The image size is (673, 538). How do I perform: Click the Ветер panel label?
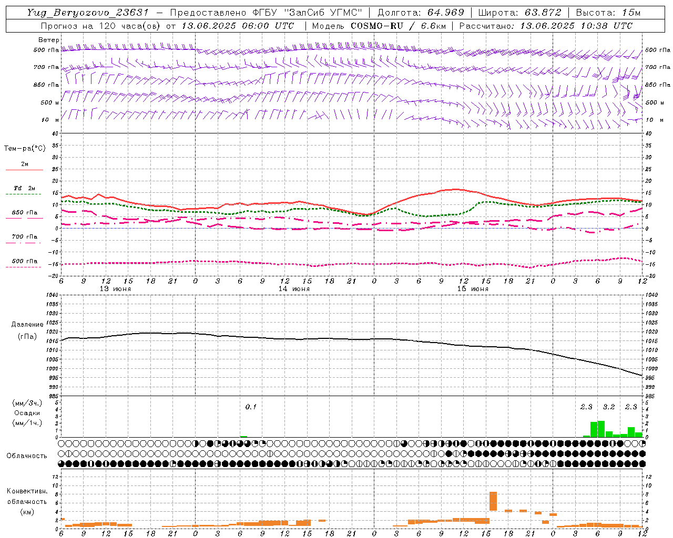click(48, 40)
